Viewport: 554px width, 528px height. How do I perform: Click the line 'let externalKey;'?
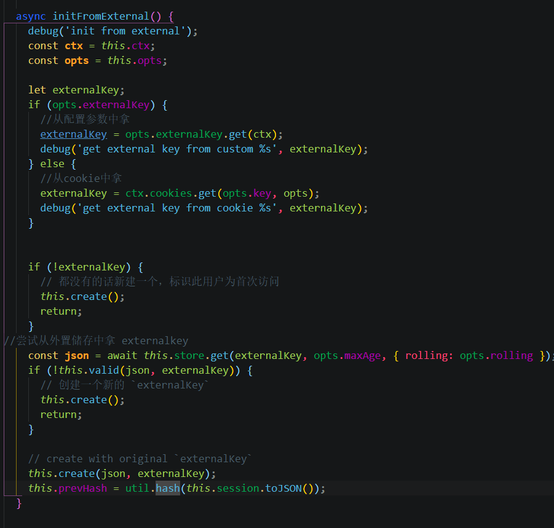[x=76, y=90]
